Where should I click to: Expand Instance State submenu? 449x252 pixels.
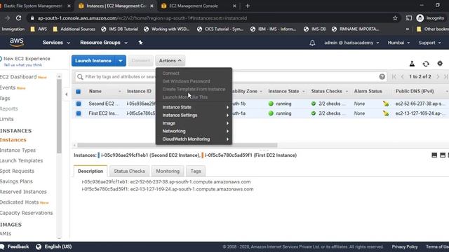194,107
